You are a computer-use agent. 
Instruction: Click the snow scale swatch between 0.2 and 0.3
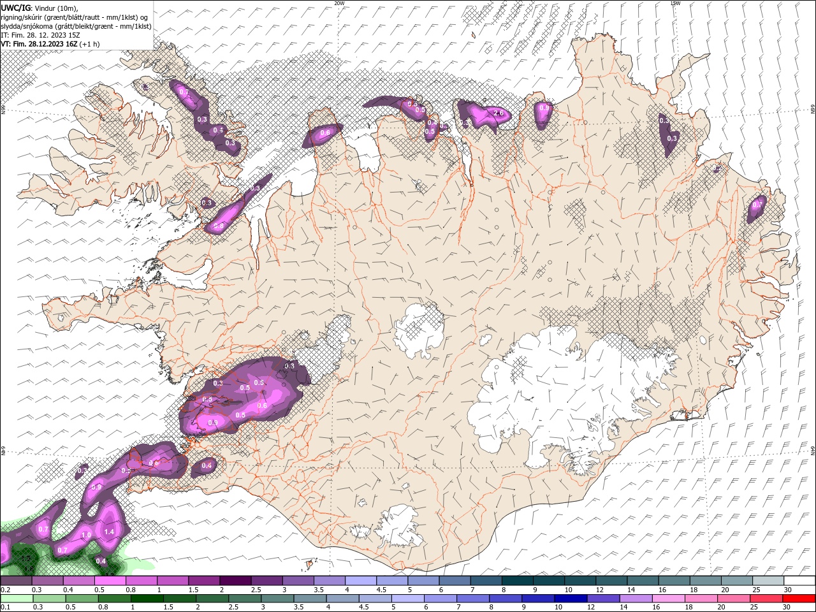click(16, 581)
